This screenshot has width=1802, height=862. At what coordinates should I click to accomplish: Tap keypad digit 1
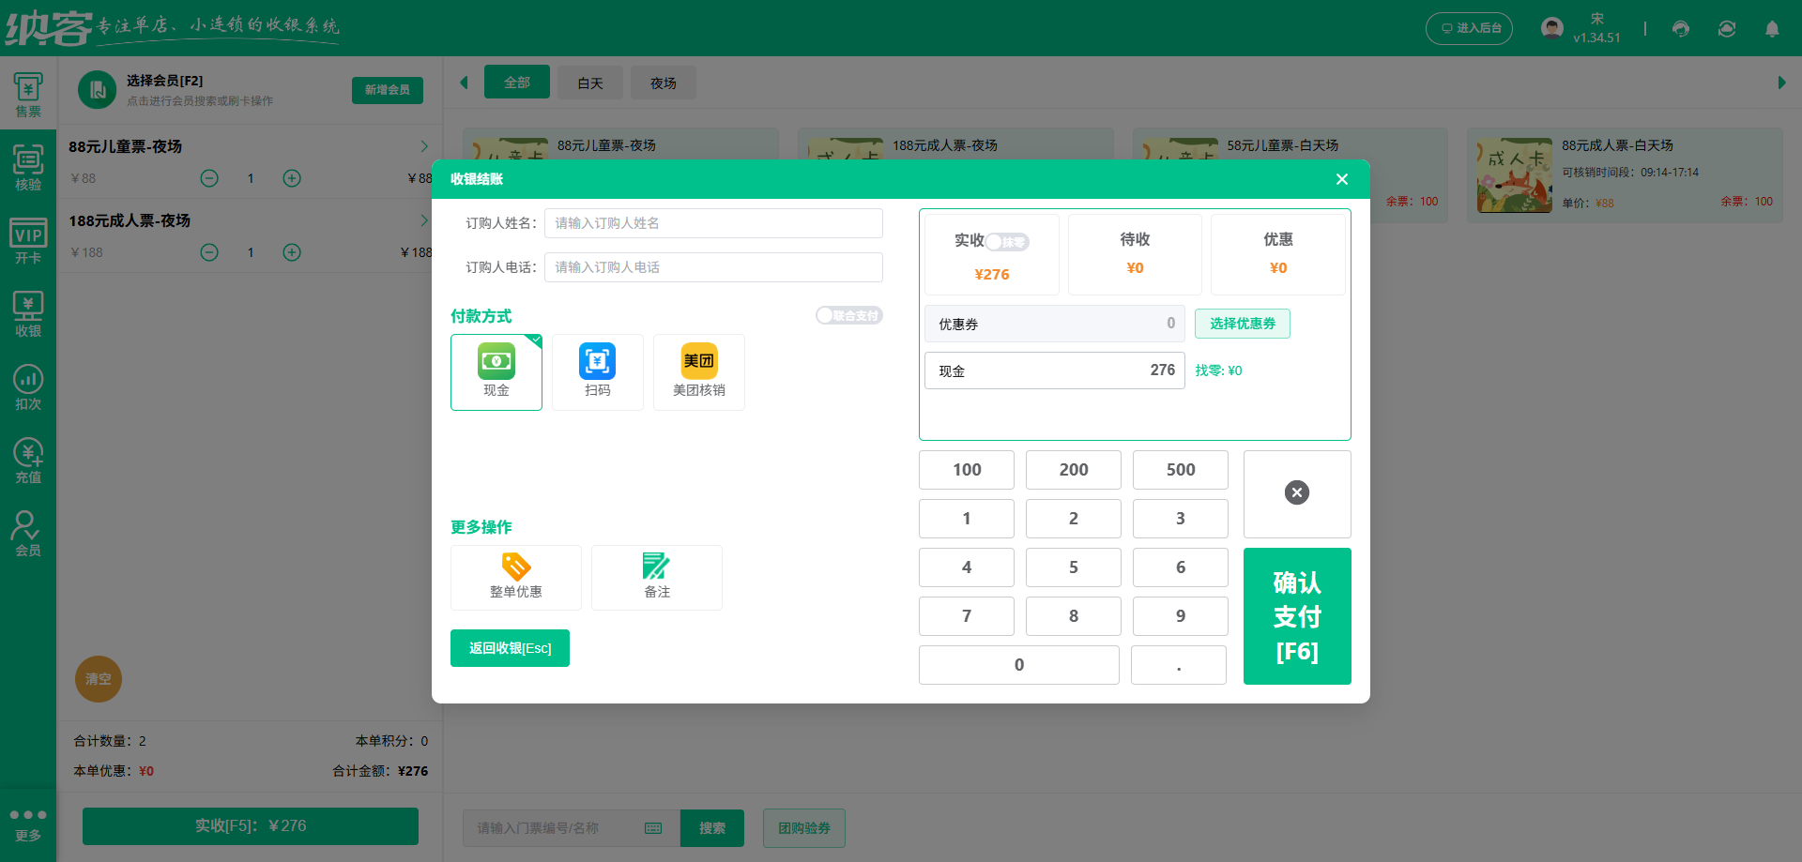(x=967, y=519)
